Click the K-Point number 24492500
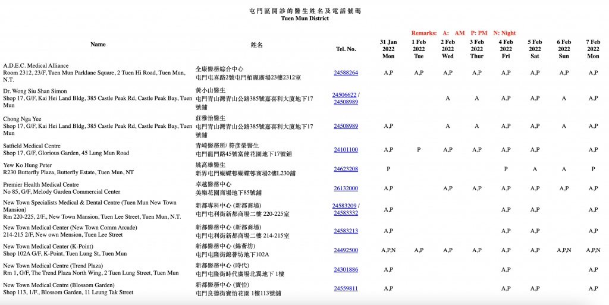This screenshot has width=609, height=305. coord(346,250)
